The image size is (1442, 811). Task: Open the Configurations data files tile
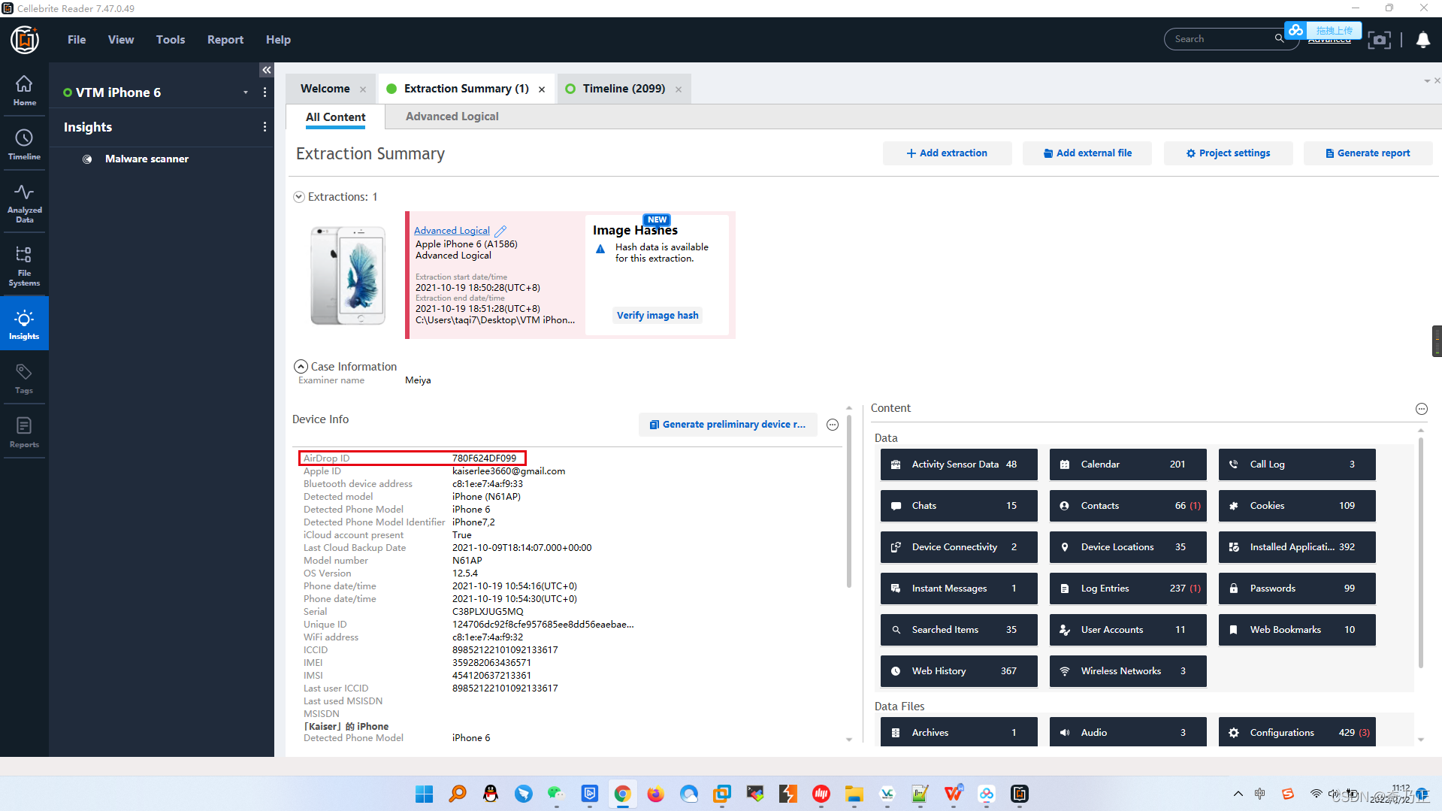[1297, 732]
